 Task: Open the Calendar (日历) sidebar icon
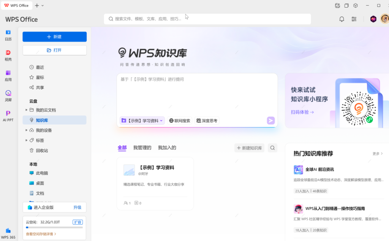pos(8,35)
